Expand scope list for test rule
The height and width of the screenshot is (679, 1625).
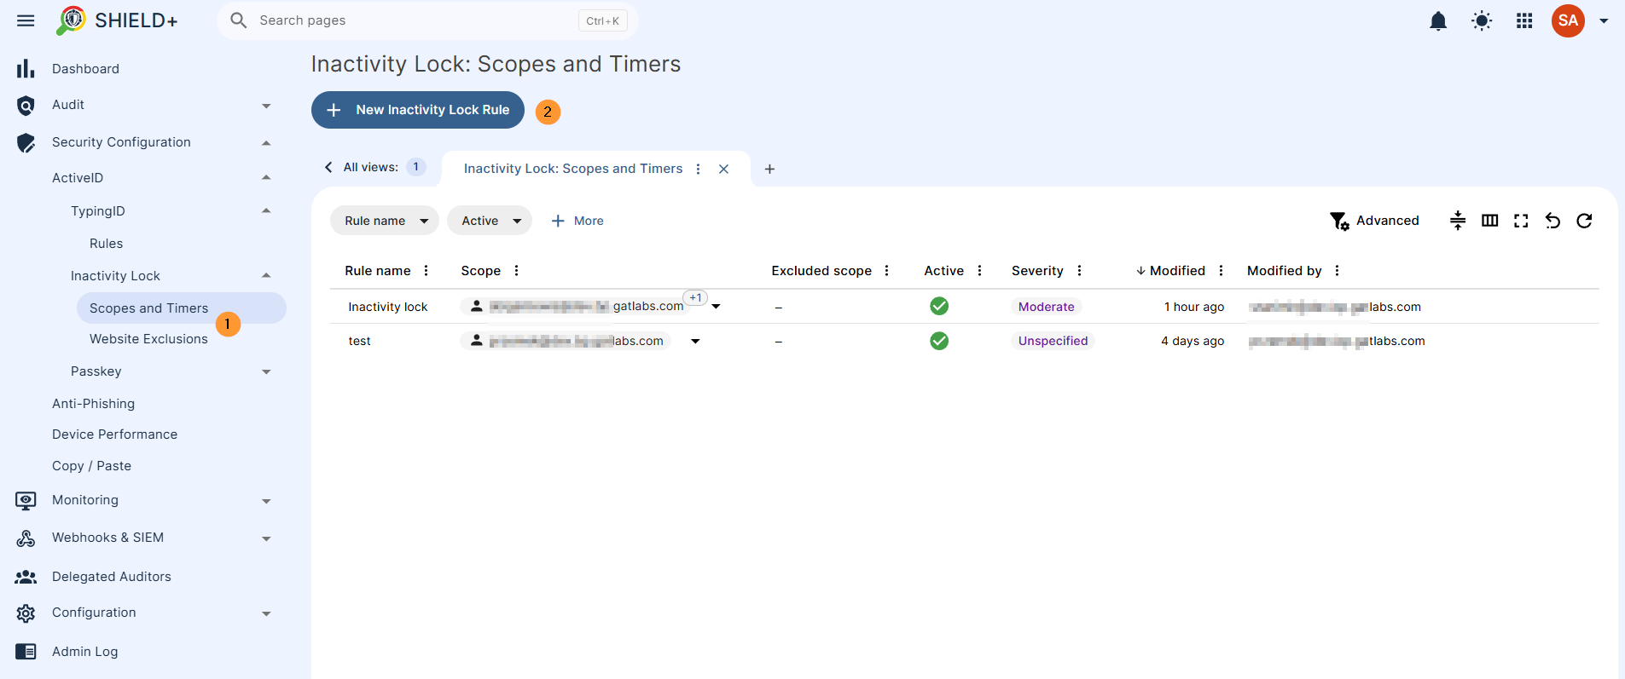pos(695,341)
